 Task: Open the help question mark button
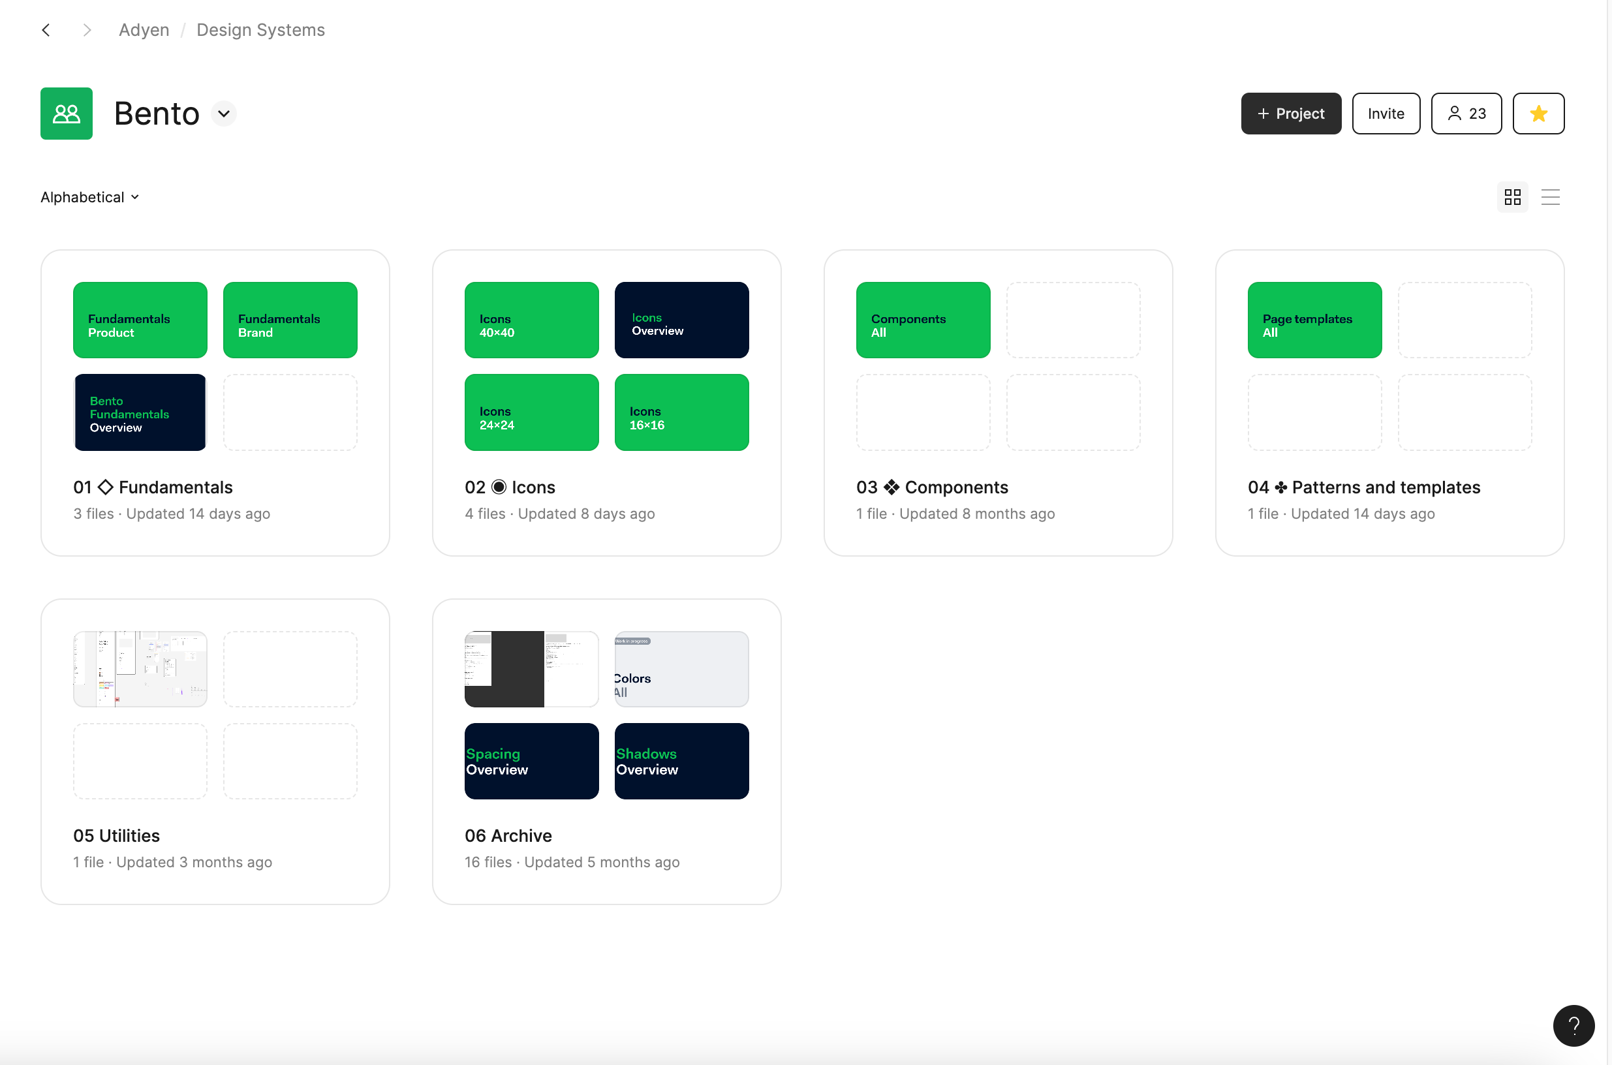[1573, 1025]
